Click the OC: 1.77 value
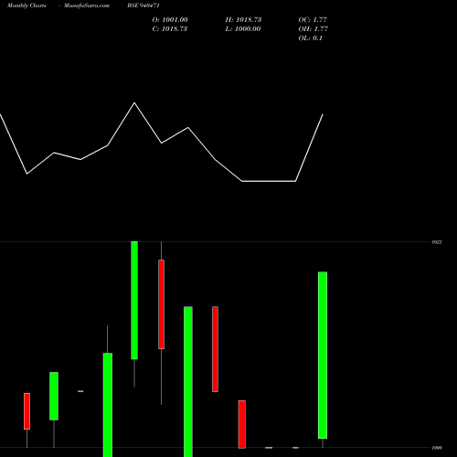 tap(313, 20)
